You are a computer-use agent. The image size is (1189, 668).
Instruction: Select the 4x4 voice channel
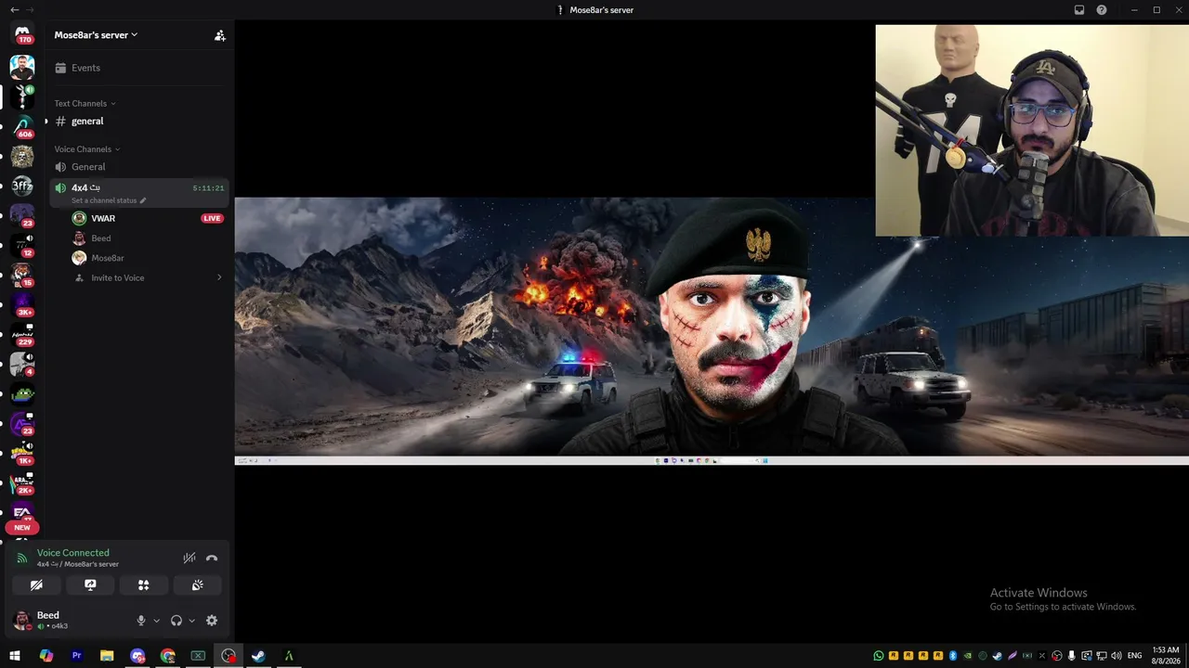(139, 192)
